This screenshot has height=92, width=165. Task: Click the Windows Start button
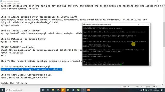coord(2,90)
